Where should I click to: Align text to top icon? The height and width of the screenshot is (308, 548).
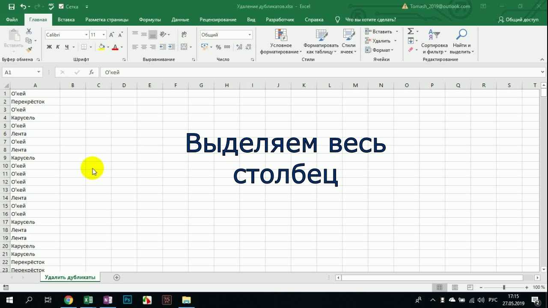[135, 34]
